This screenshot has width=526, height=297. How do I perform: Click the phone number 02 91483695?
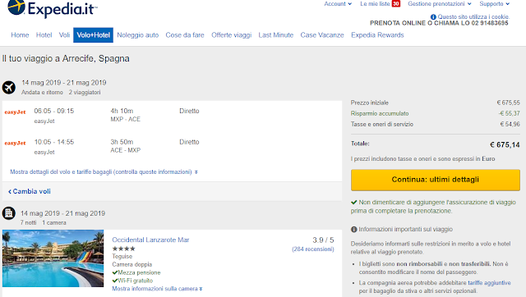[x=490, y=23]
